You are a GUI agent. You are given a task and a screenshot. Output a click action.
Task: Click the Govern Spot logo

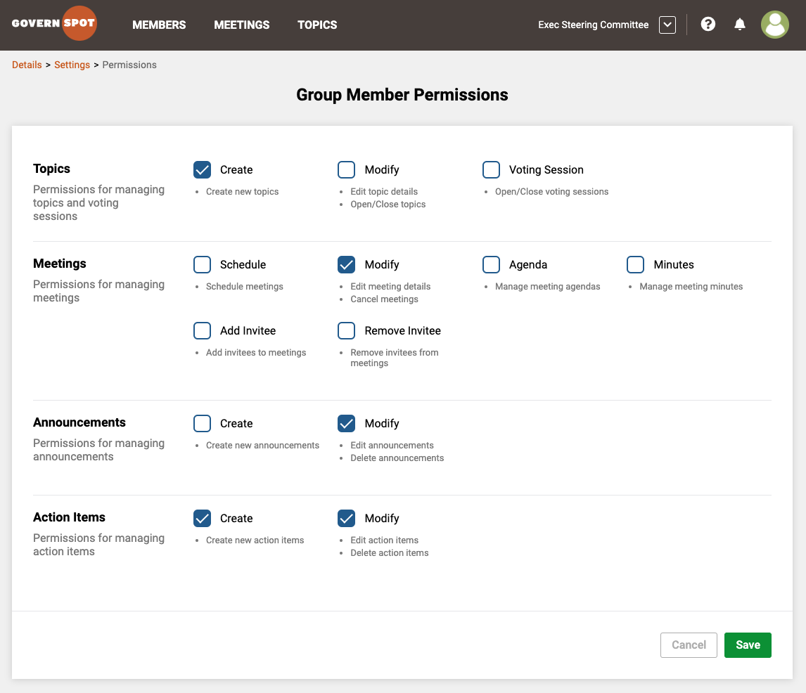53,24
